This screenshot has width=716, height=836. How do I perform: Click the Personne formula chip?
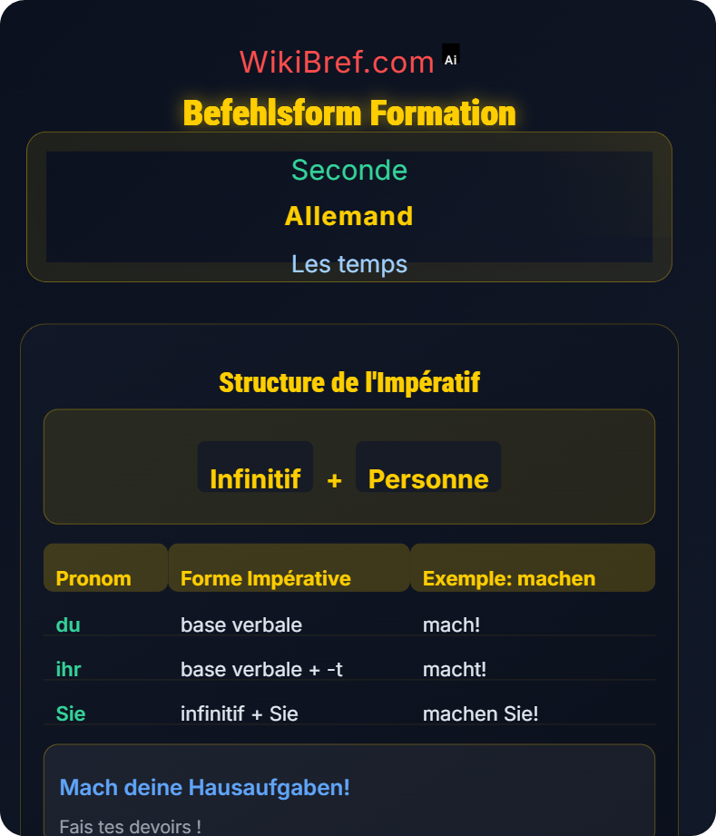tap(428, 478)
